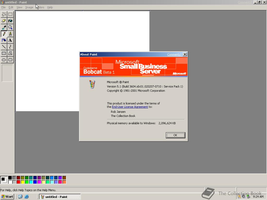267x200 pixels.
Task: Open the Start menu
Action: tap(7, 197)
